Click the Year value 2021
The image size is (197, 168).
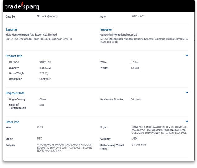(40, 127)
